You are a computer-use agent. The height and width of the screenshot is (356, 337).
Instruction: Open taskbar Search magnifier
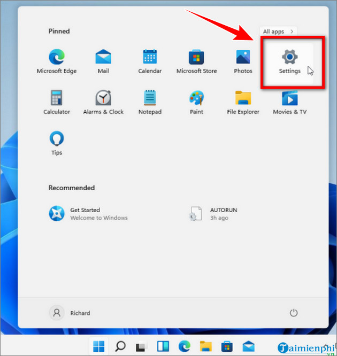[120, 346]
